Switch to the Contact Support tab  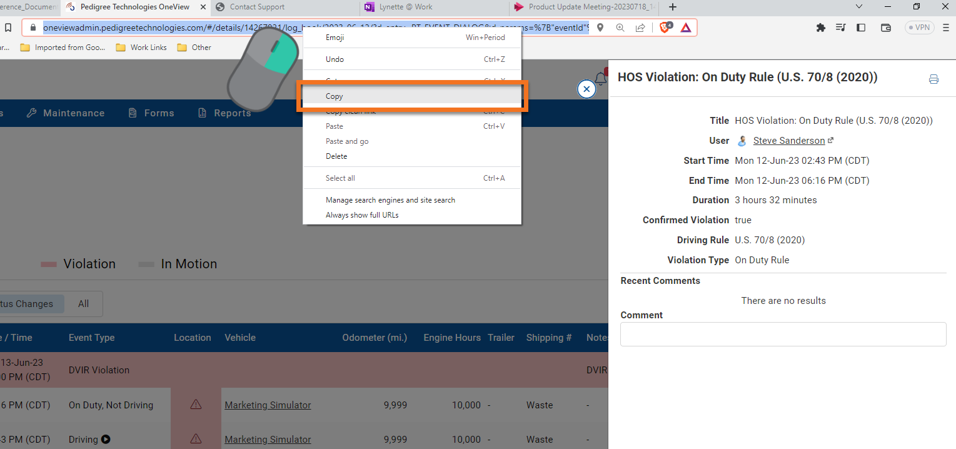(x=283, y=7)
